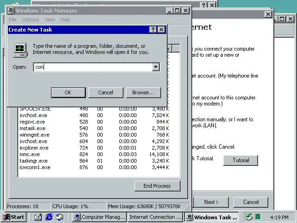Open the Browse... file picker

coord(143,92)
